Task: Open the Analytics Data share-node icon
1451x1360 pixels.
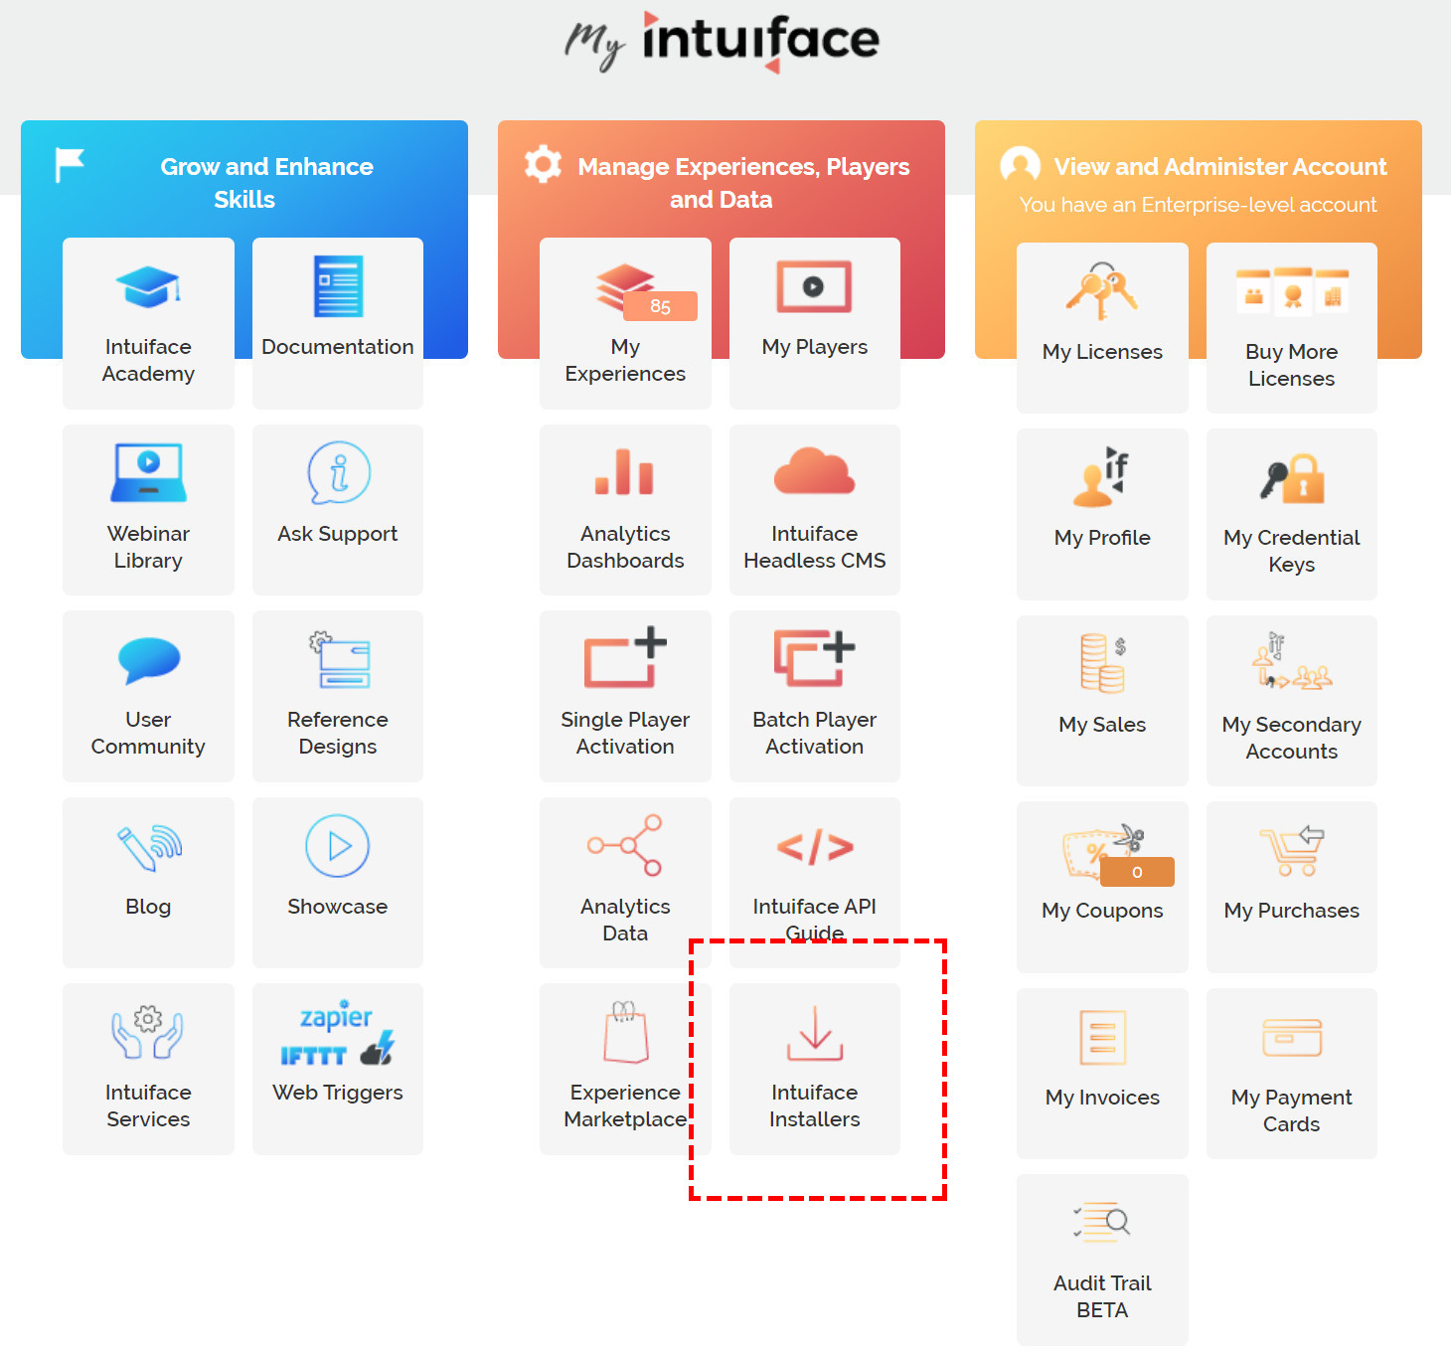Action: click(625, 845)
